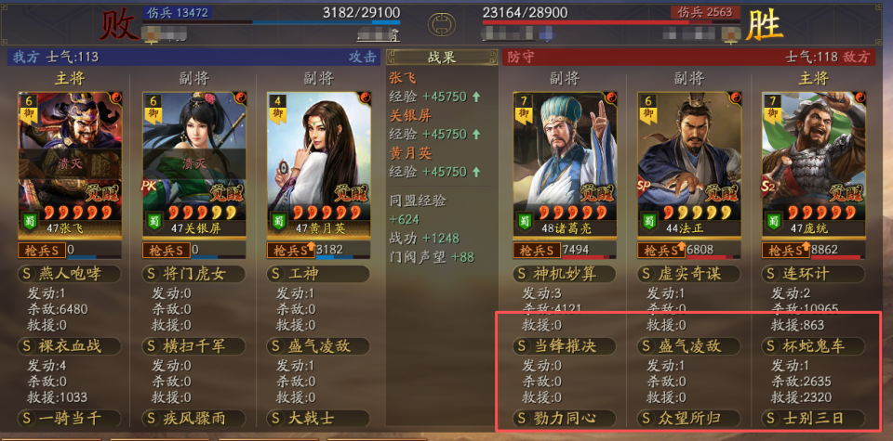Click the 杯蛇鬼车 skill button
893x441 pixels.
pos(814,345)
